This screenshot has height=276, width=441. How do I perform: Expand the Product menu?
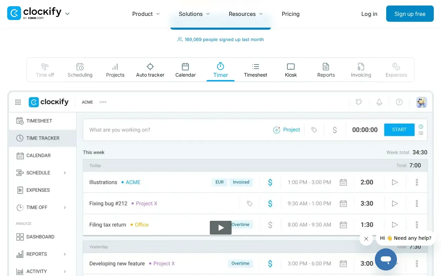coord(146,14)
